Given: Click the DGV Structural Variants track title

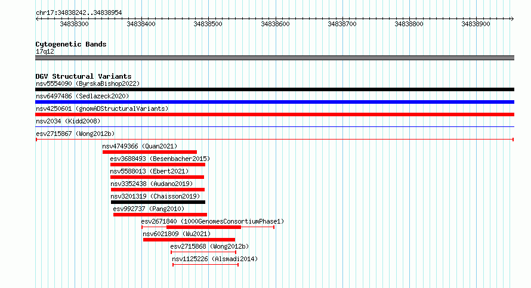Looking at the screenshot, I should coord(84,76).
